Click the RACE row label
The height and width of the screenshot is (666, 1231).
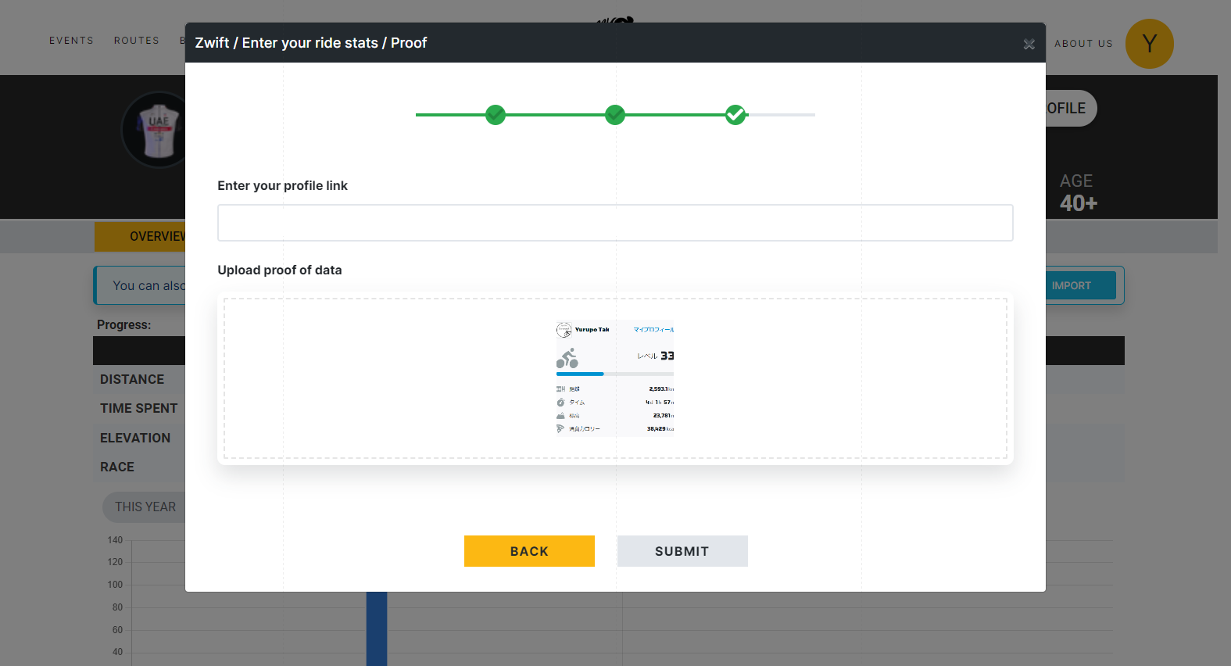pos(117,467)
